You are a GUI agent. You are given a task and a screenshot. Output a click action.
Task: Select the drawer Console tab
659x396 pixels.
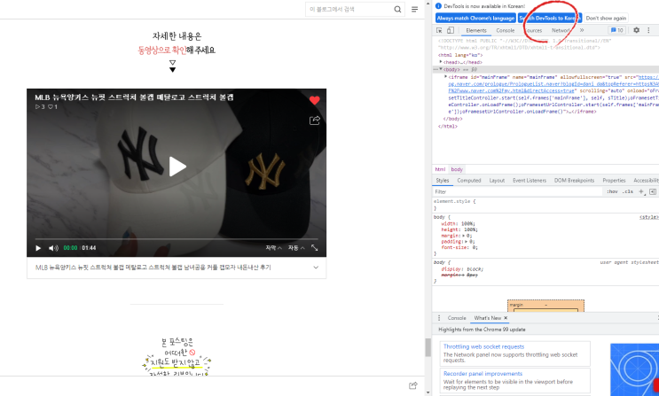[x=457, y=318]
